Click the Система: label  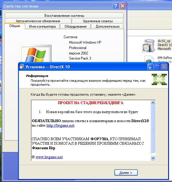pos(71,37)
